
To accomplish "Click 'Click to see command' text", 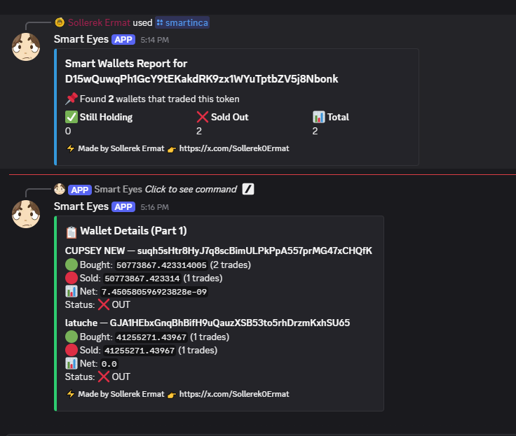I will click(191, 189).
